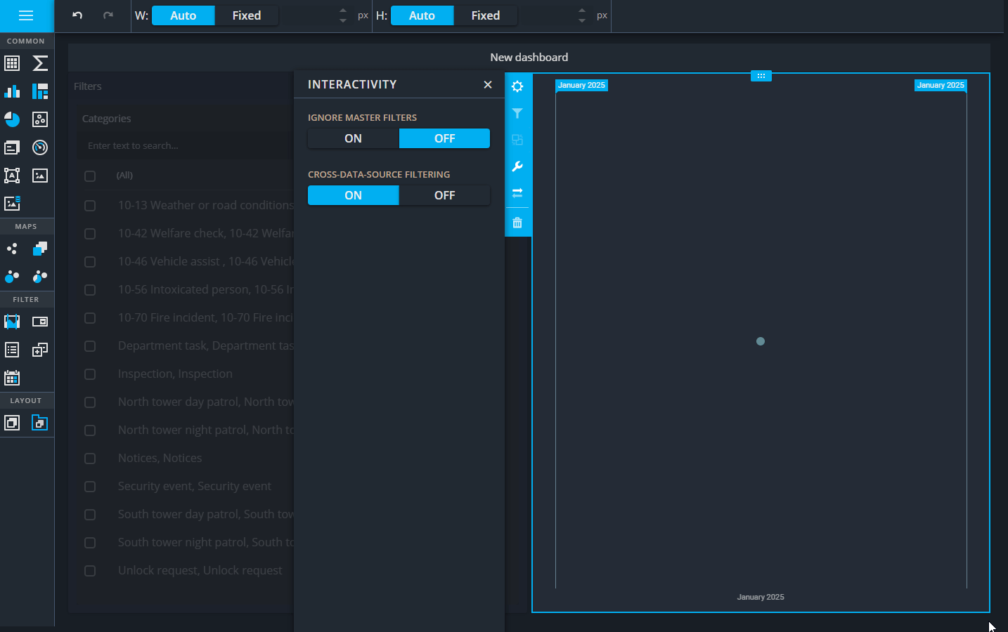1008x632 pixels.
Task: Click the Undo arrow
Action: click(x=77, y=15)
